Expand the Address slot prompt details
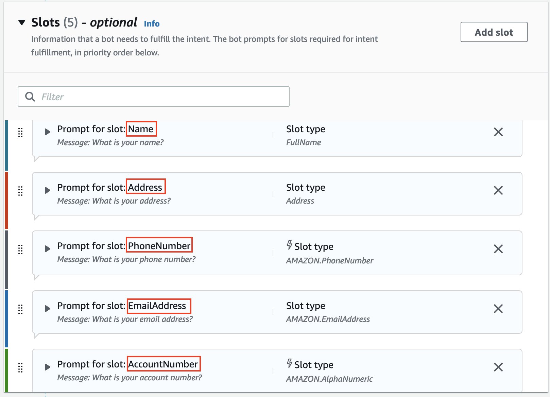 [x=47, y=190]
